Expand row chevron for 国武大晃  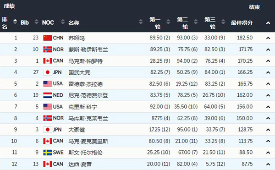[x=268, y=72]
